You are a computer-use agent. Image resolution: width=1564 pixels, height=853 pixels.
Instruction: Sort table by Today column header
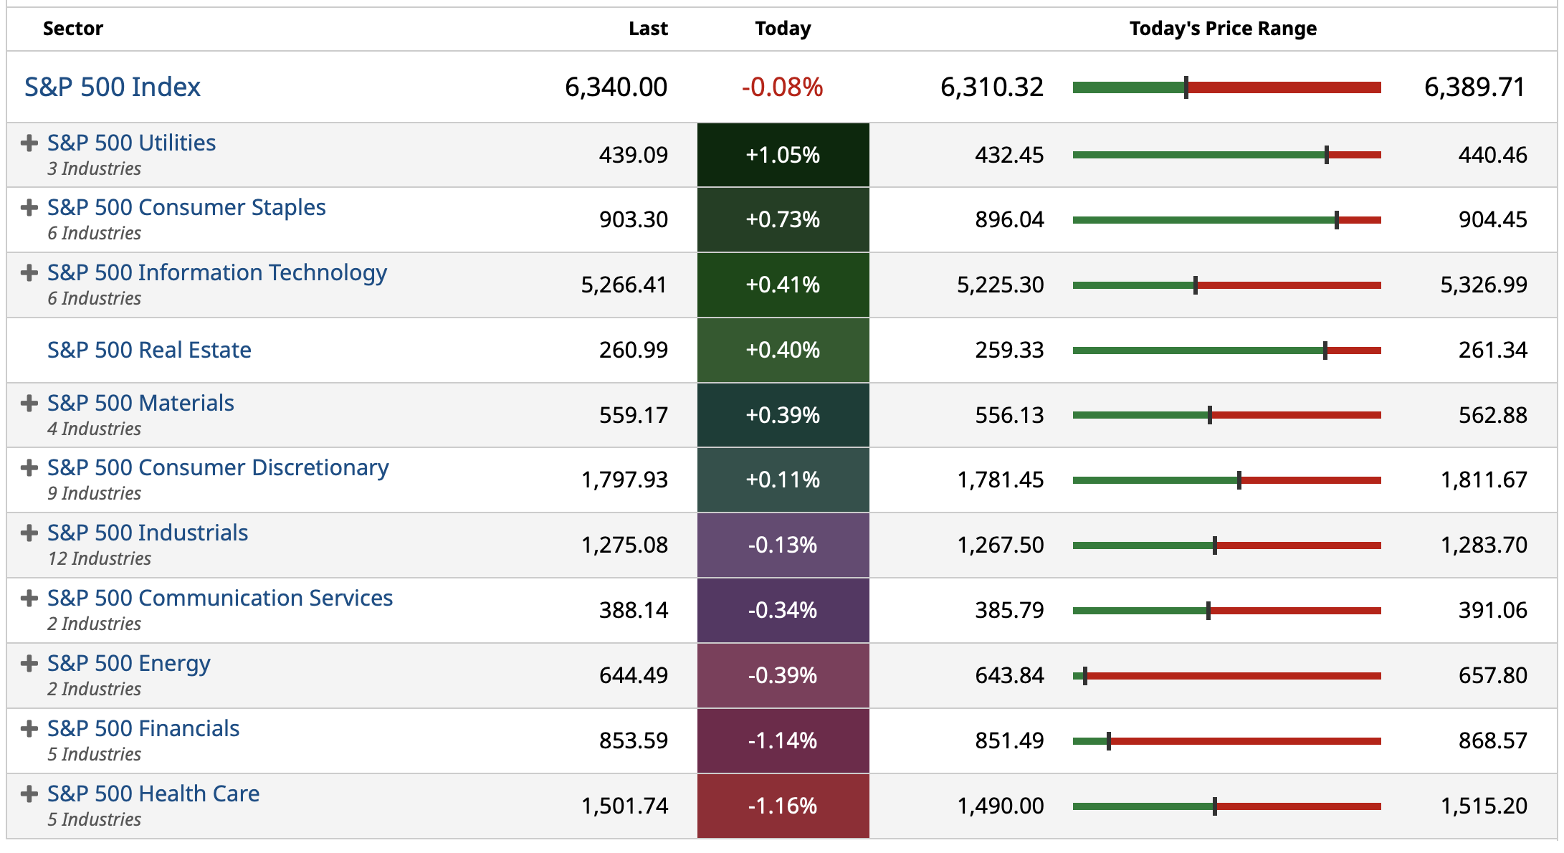pyautogui.click(x=783, y=29)
